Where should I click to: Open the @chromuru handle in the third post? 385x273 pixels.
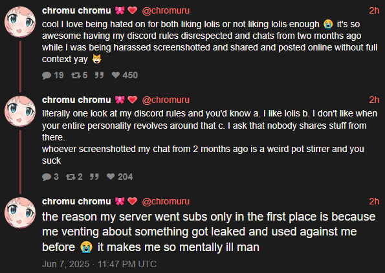click(166, 202)
